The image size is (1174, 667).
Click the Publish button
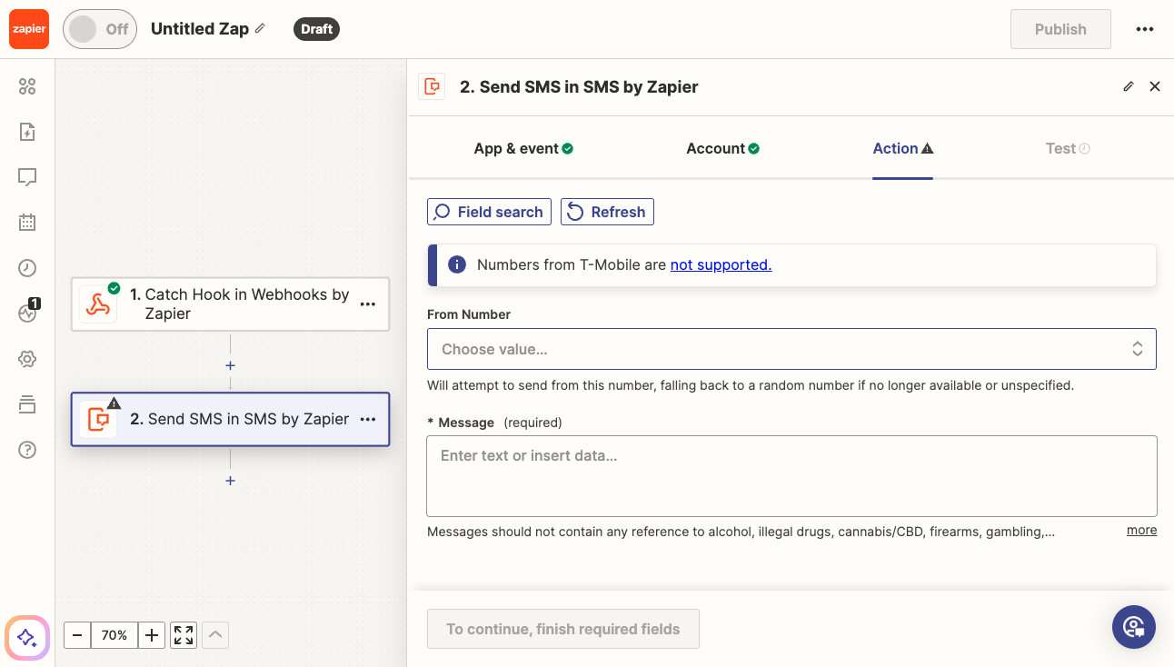point(1060,29)
